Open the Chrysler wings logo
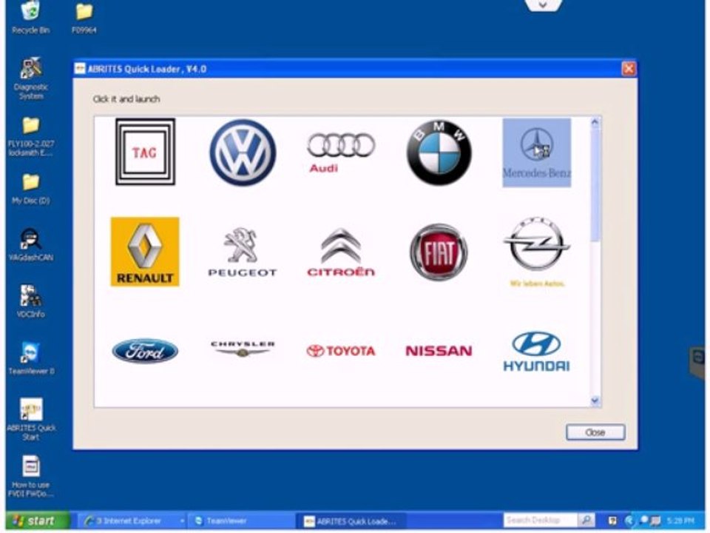This screenshot has width=710, height=533. (243, 349)
